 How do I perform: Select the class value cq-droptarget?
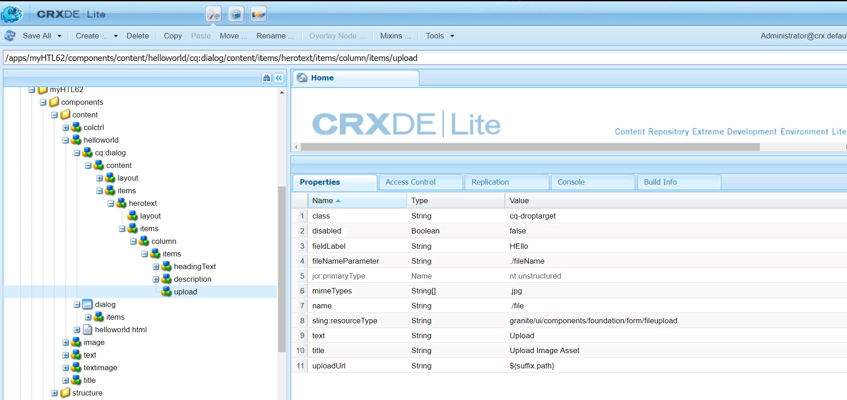point(533,216)
